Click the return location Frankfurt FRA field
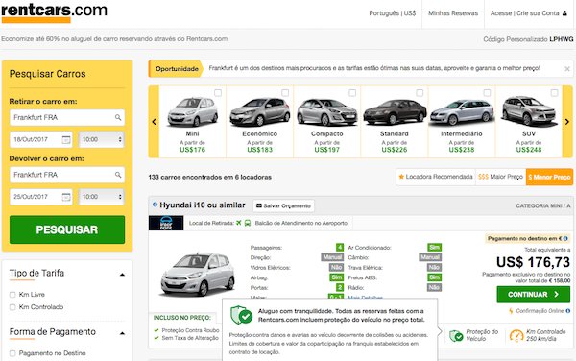 (x=67, y=175)
